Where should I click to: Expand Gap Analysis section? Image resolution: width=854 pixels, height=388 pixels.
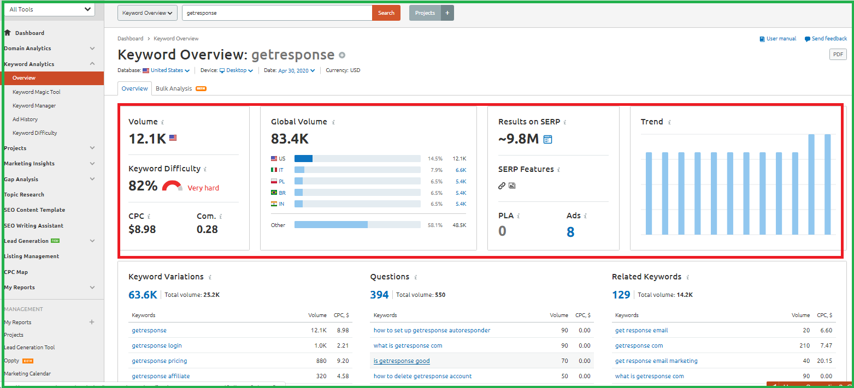tap(92, 179)
